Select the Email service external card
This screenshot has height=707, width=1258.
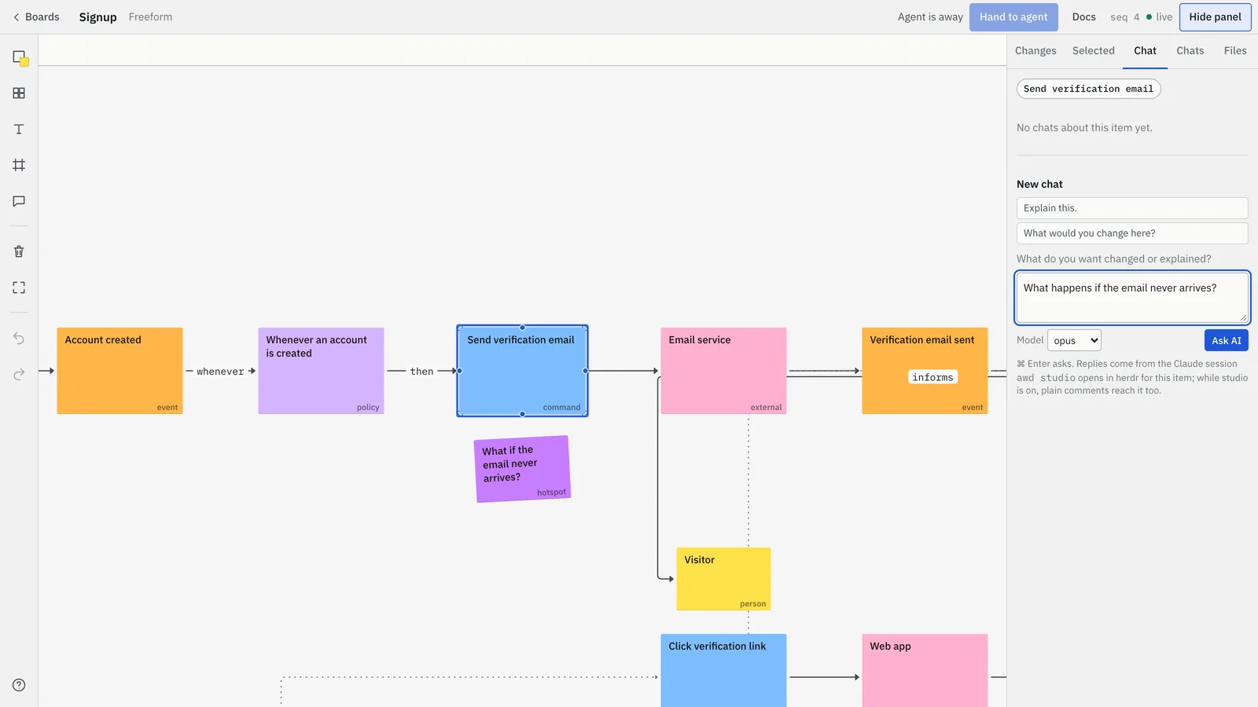click(723, 371)
